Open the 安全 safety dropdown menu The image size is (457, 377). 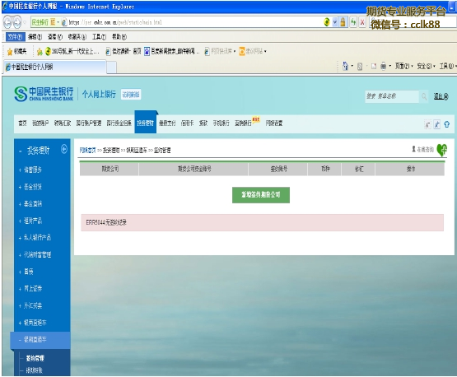tap(426, 67)
